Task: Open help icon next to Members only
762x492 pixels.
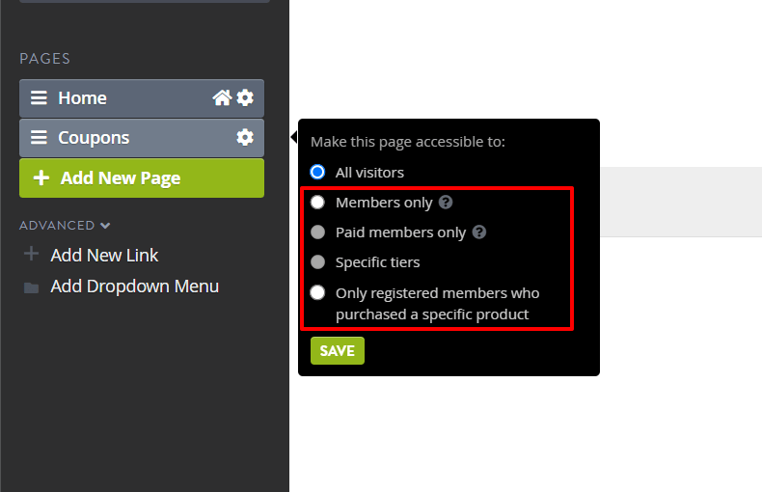Action: point(446,203)
